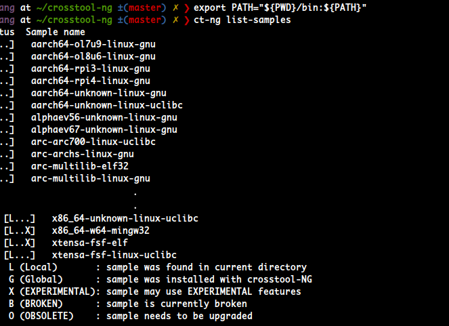Screen dimensions: 449x326
Task: Click the export PATH command text
Action: pos(280,7)
